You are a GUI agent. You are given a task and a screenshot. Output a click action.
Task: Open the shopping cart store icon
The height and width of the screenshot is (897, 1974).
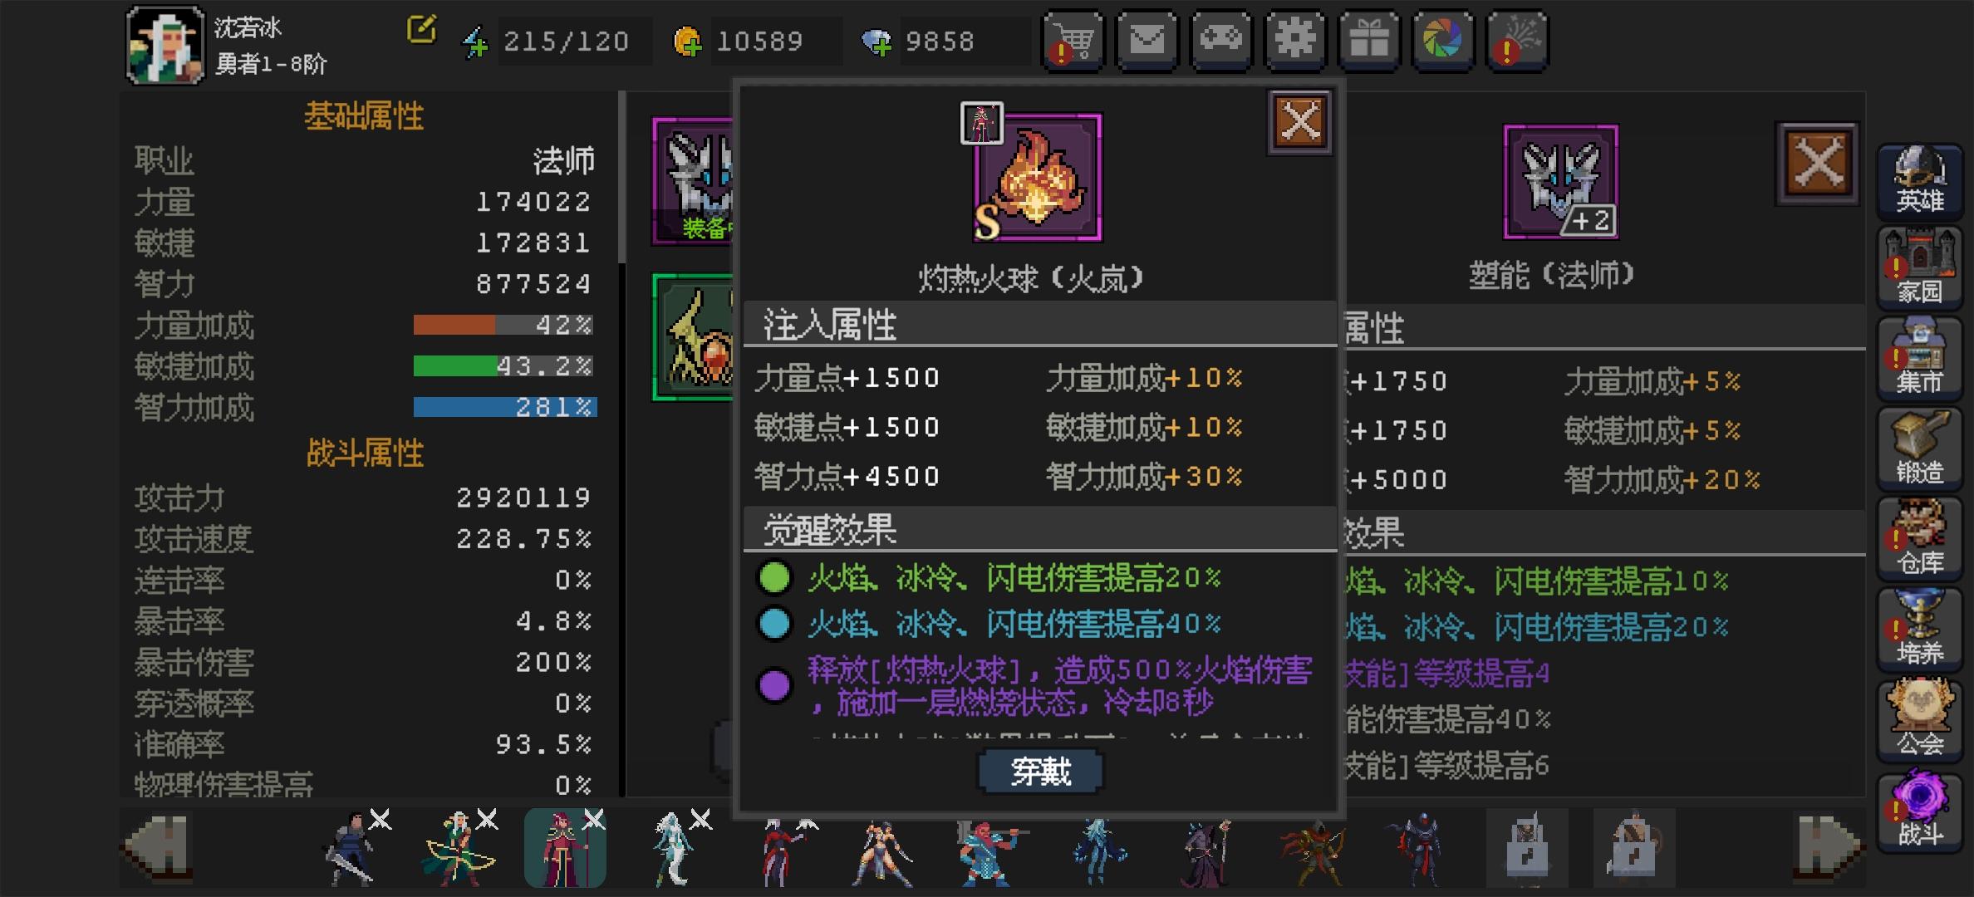click(x=1073, y=41)
